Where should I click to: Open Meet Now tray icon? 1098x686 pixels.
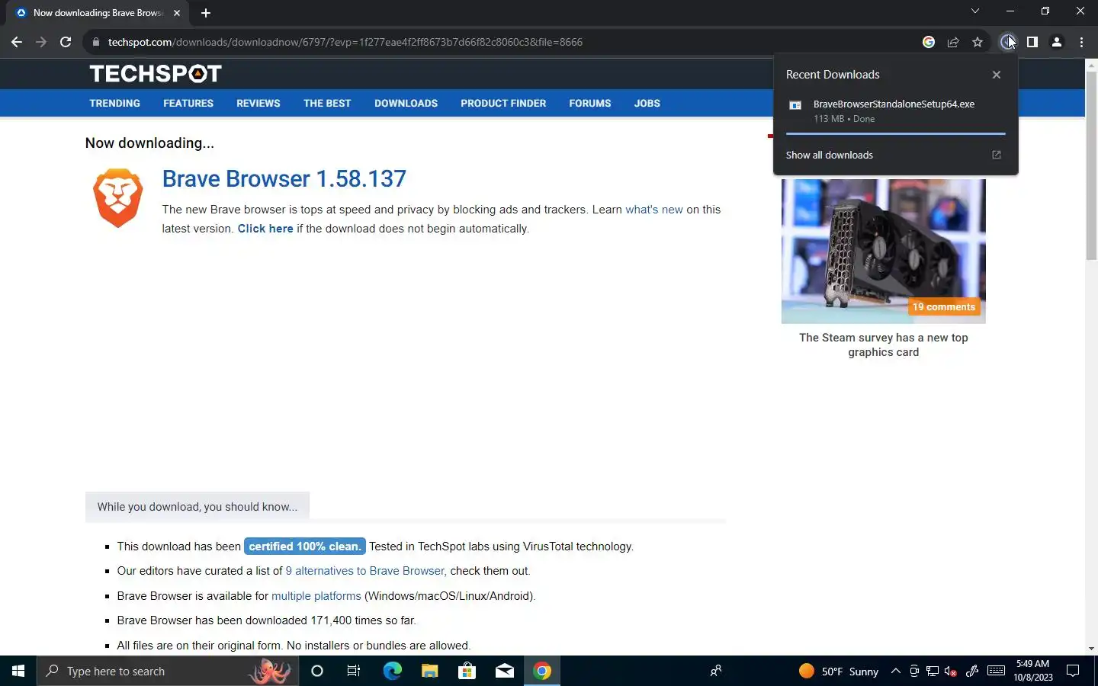point(914,671)
